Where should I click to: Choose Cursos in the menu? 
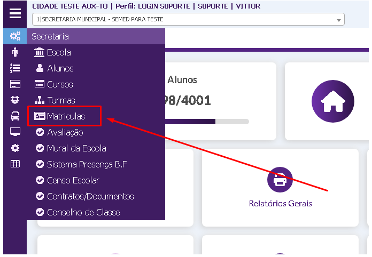click(x=59, y=84)
